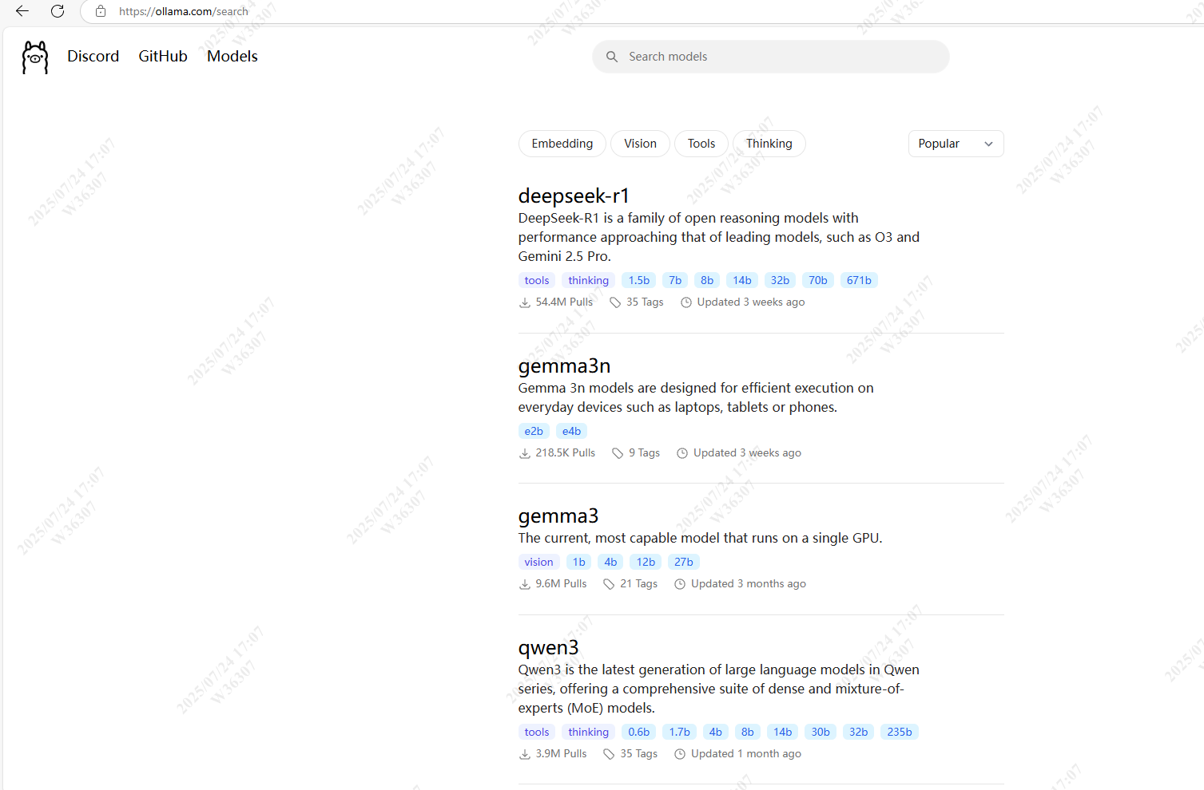The image size is (1204, 790).
Task: Click the clock icon for gemma3n update time
Action: point(682,453)
